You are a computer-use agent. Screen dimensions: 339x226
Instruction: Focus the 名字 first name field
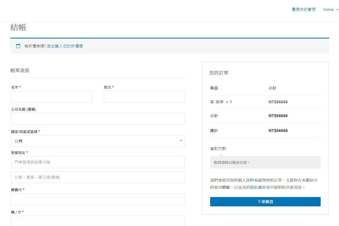coord(51,97)
